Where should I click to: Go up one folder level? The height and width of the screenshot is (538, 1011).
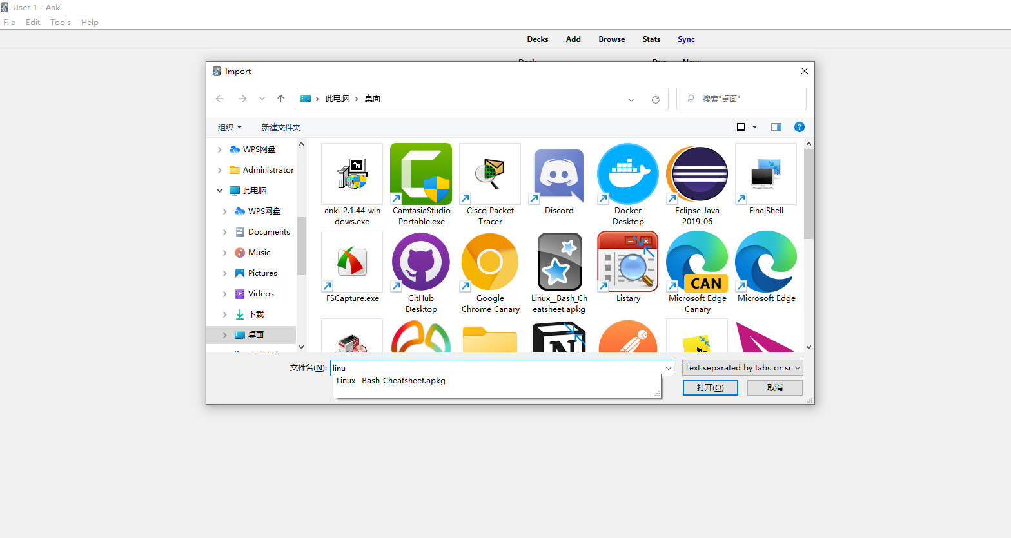tap(280, 99)
